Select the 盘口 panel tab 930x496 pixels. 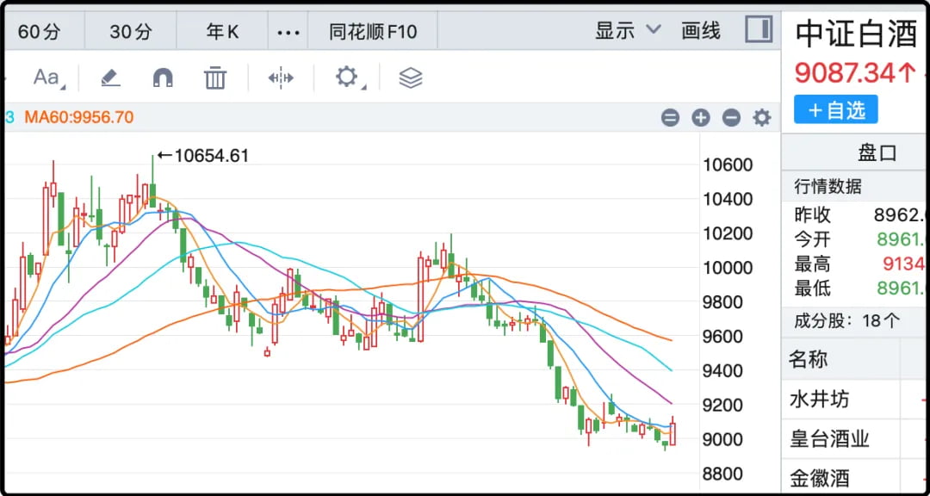click(877, 153)
